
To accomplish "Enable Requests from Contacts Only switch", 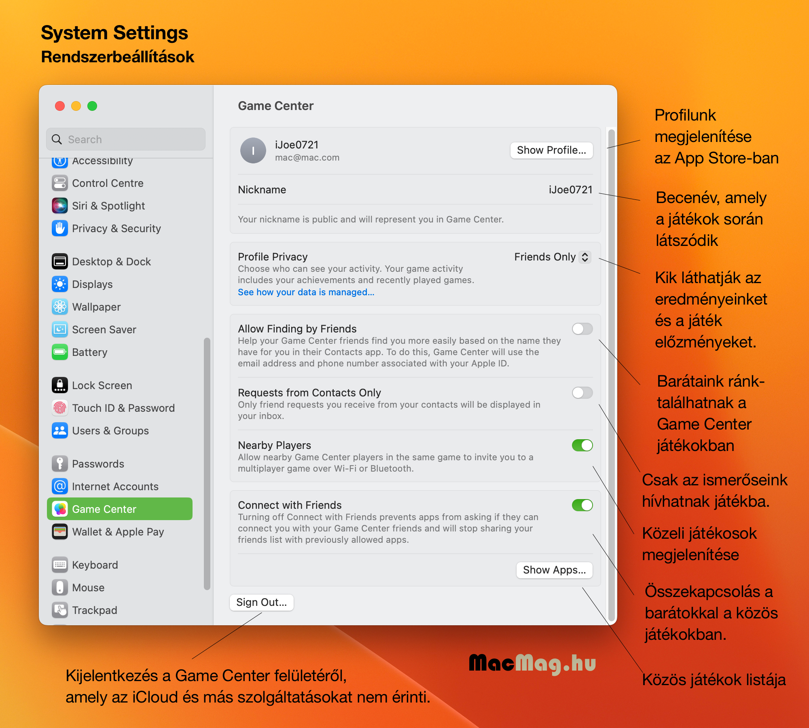I will [582, 393].
